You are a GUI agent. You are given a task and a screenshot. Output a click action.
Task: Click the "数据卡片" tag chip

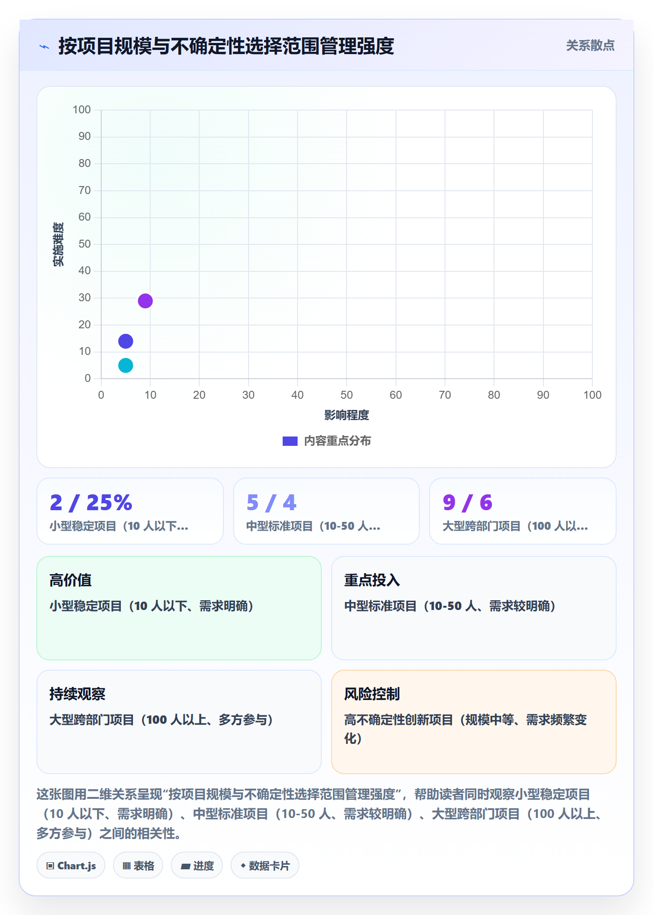[265, 866]
